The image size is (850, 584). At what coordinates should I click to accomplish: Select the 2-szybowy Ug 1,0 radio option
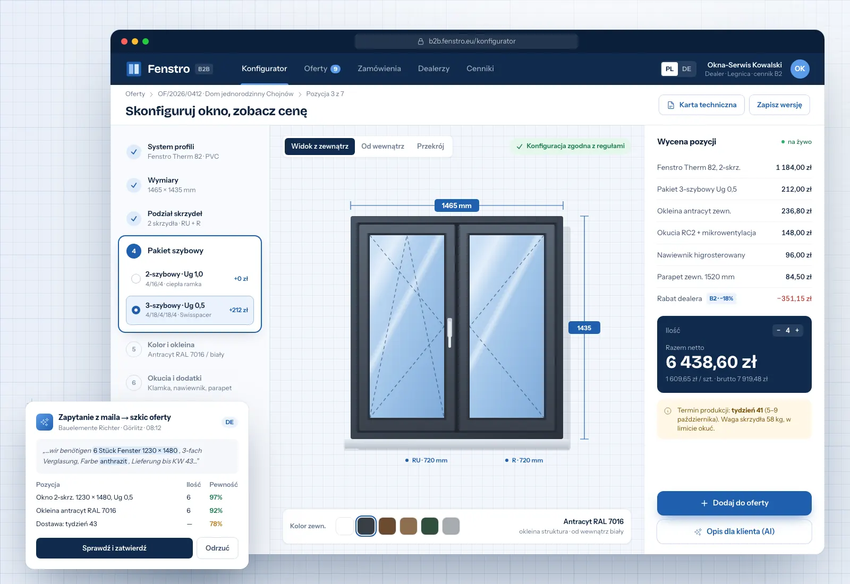136,279
